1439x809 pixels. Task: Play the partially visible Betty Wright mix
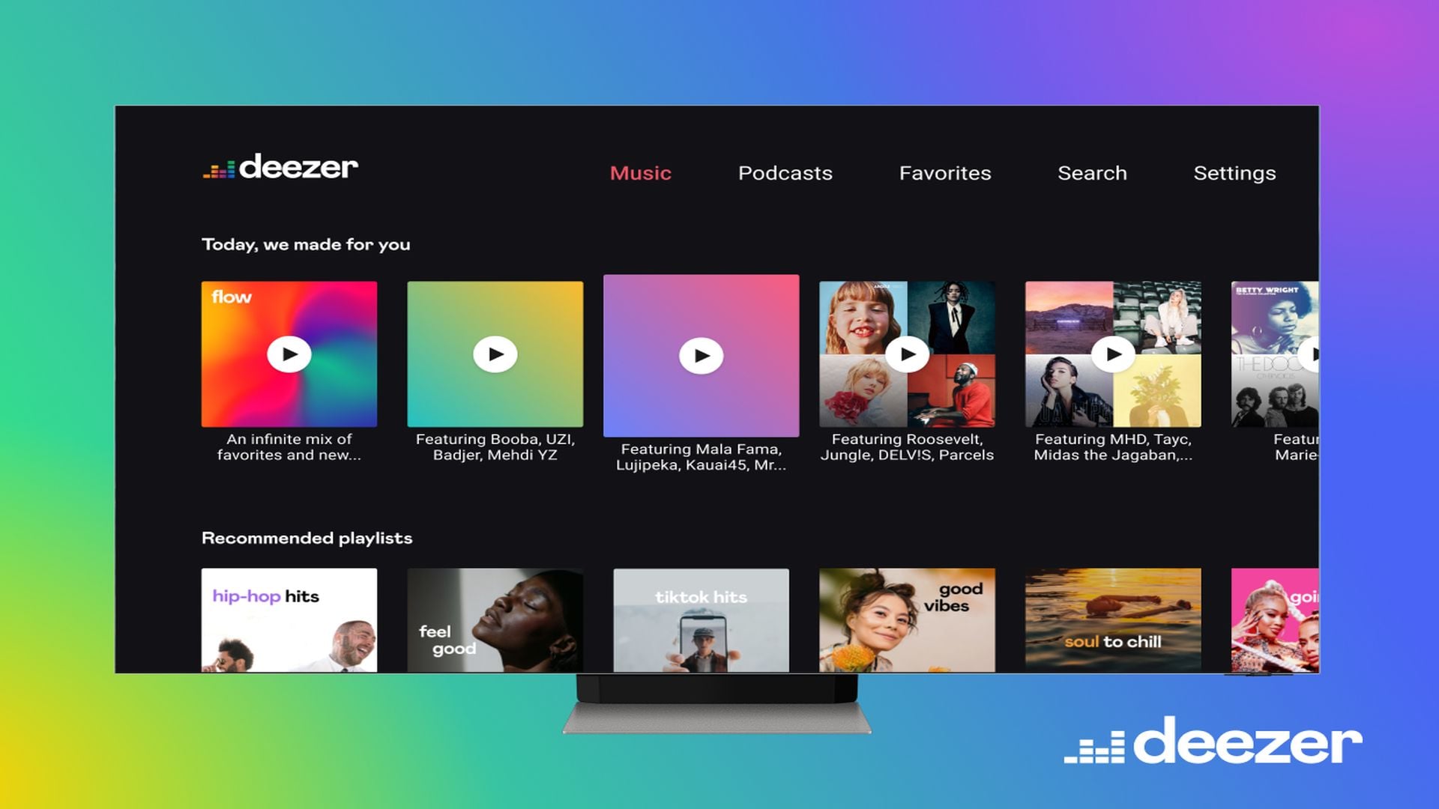(1310, 354)
